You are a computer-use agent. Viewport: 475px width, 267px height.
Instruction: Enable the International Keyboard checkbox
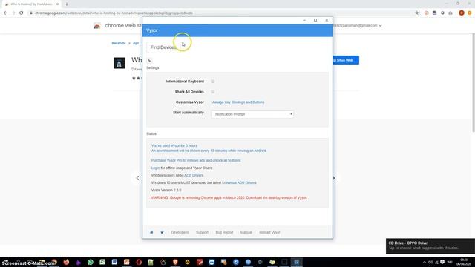coord(213,82)
